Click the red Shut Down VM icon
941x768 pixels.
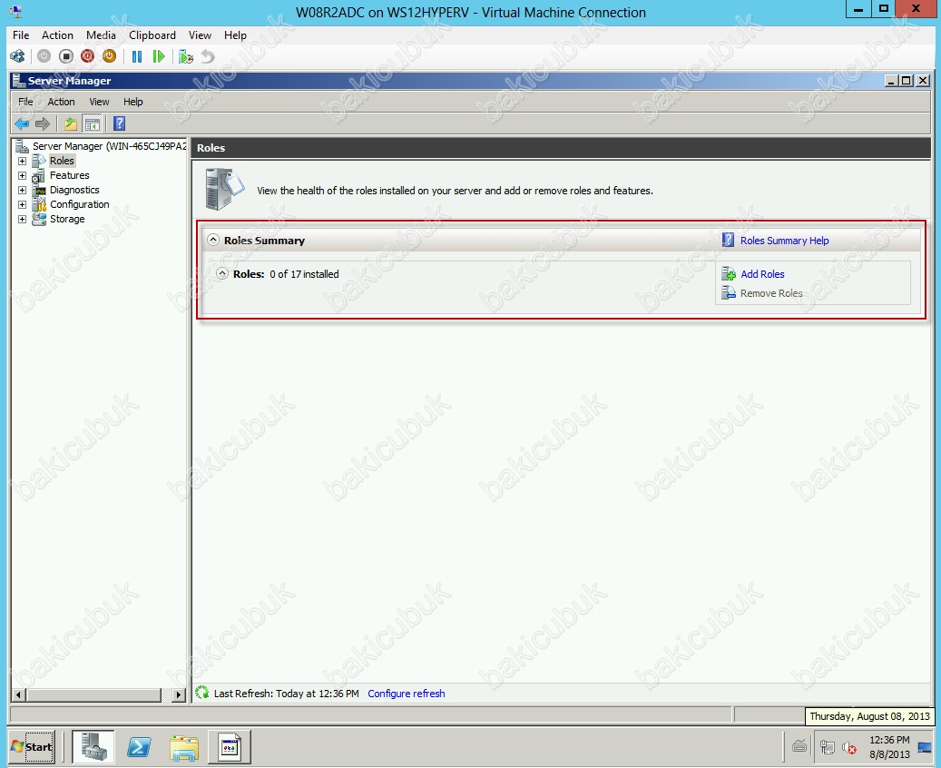pyautogui.click(x=88, y=56)
